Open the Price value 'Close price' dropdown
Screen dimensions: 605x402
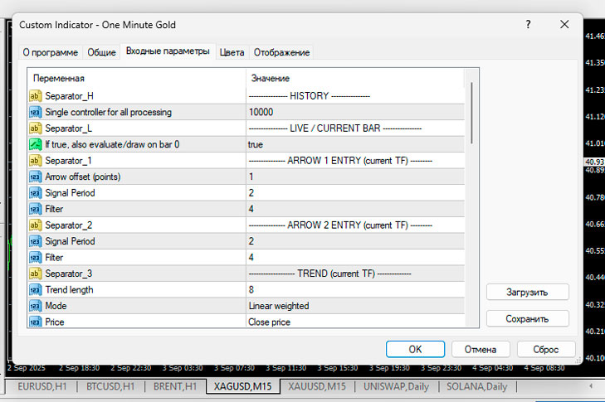pos(355,322)
